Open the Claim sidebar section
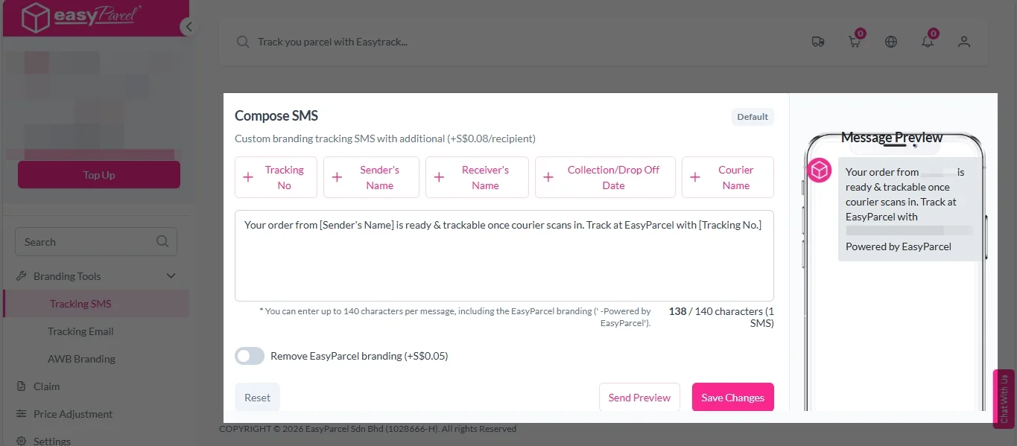Screen dimensions: 1017x446 (46, 386)
